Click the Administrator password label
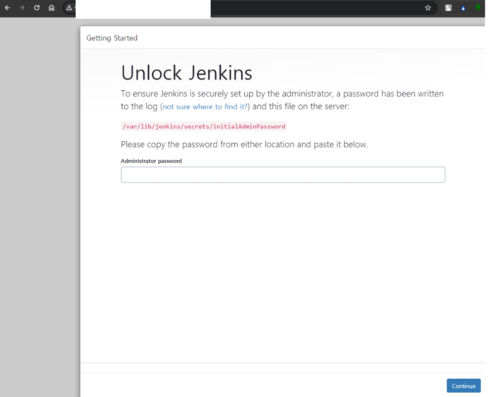The image size is (489, 397). tap(151, 161)
